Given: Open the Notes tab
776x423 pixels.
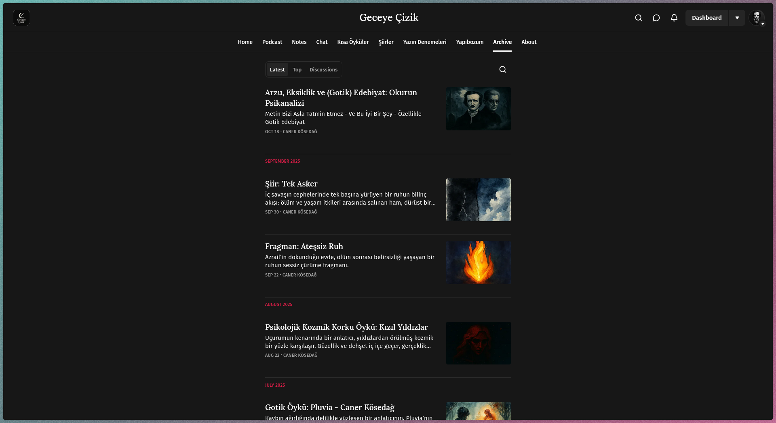Looking at the screenshot, I should pyautogui.click(x=299, y=42).
